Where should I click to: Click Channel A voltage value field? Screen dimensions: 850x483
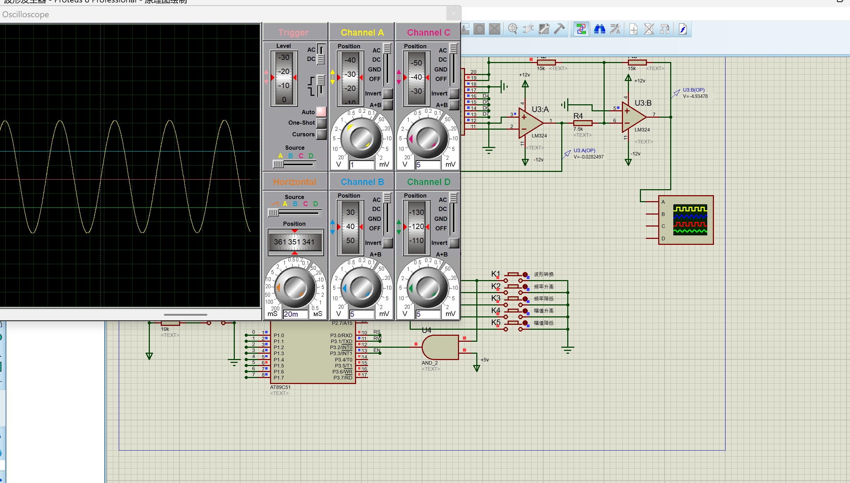[x=362, y=165]
